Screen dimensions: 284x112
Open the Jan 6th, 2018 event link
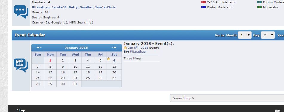138,48
